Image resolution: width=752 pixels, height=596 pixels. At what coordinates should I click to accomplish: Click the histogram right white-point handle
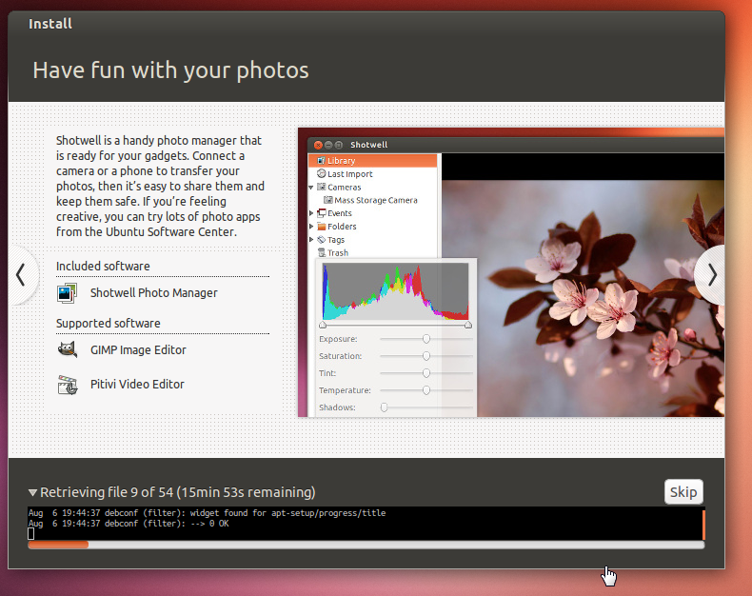(468, 325)
